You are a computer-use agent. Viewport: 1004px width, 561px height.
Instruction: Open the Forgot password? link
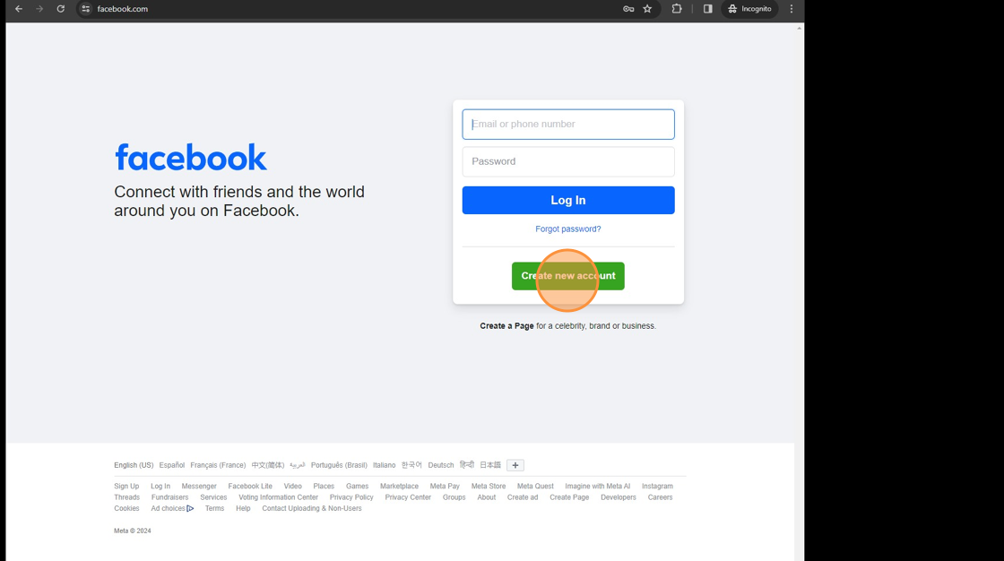pos(568,229)
